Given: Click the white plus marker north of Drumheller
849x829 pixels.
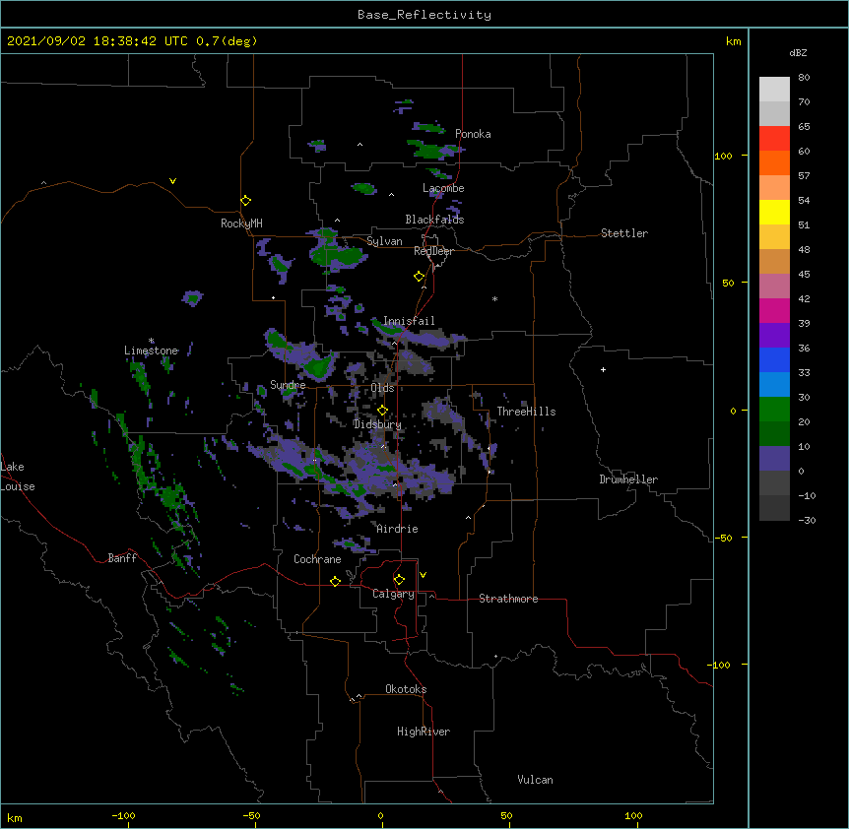Looking at the screenshot, I should click(x=603, y=369).
